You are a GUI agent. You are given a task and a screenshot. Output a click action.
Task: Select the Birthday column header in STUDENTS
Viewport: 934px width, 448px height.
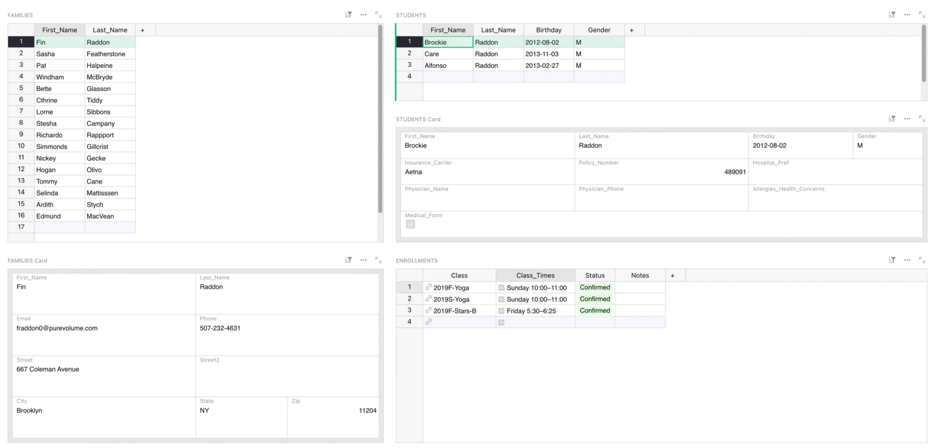point(549,30)
